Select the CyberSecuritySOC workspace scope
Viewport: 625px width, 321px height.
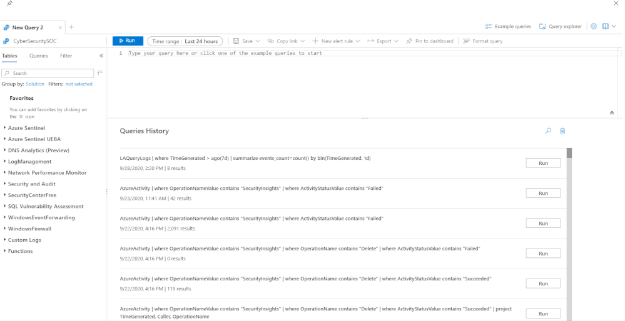click(x=30, y=41)
